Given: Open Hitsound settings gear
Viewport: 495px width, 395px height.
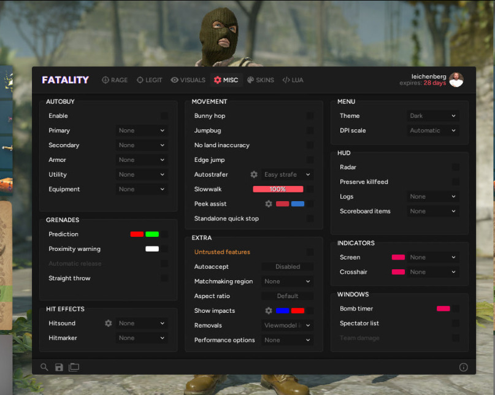Looking at the screenshot, I should (x=109, y=323).
